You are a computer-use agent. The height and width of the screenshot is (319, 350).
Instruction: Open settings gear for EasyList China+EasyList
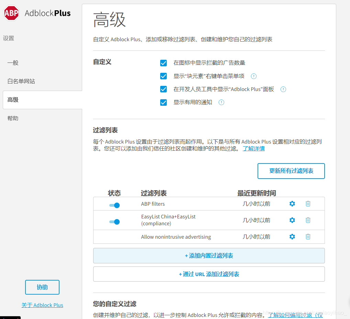tap(292, 220)
